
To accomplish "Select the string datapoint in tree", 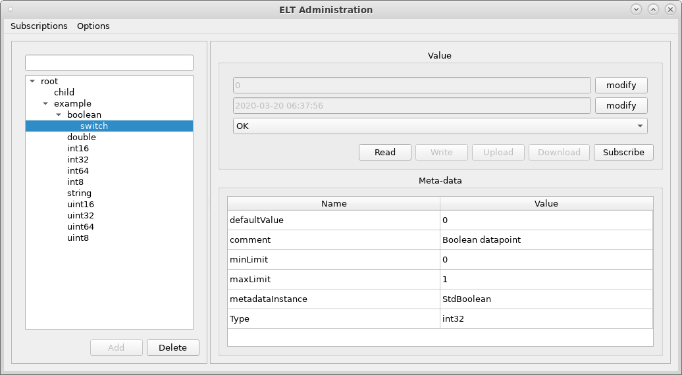I will point(79,193).
